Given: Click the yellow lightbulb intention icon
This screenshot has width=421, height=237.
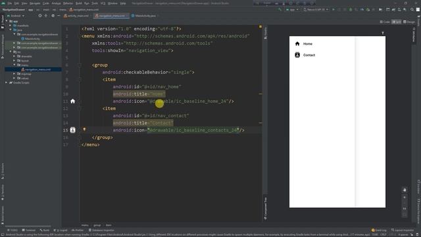Looking at the screenshot, I should [84, 130].
